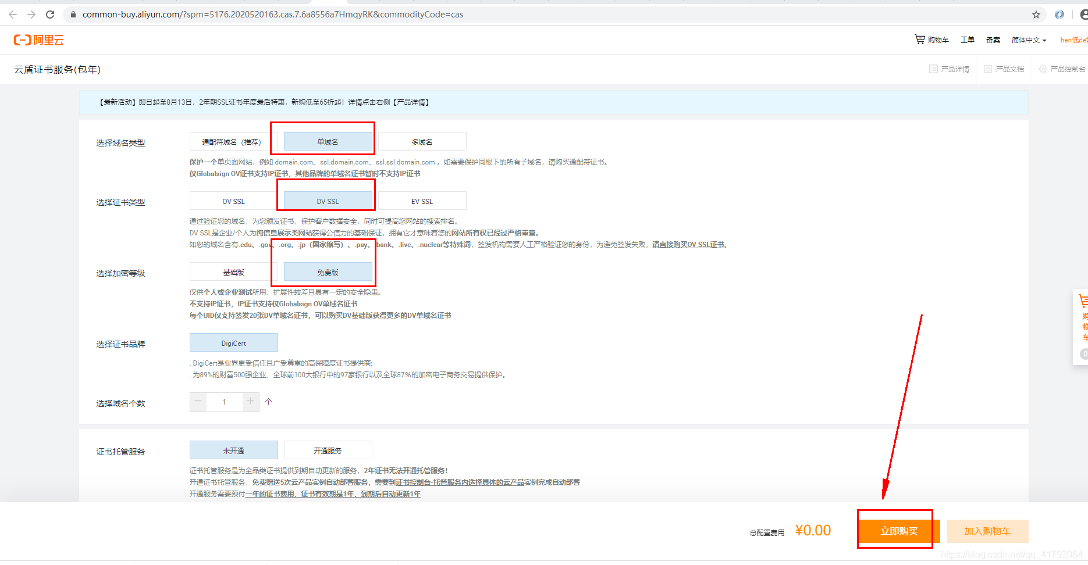Open the user account name in header
1088x565 pixels.
[1073, 40]
